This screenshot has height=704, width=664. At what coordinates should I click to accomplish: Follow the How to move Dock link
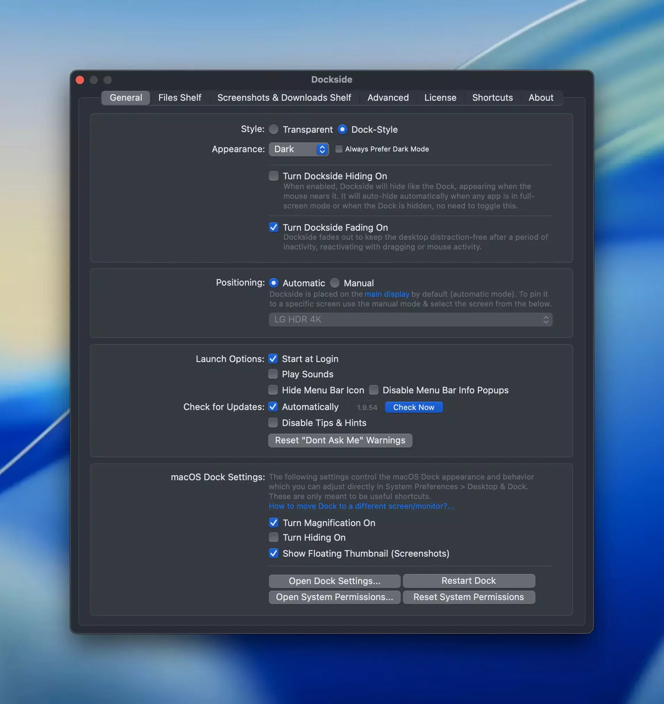[x=361, y=506]
